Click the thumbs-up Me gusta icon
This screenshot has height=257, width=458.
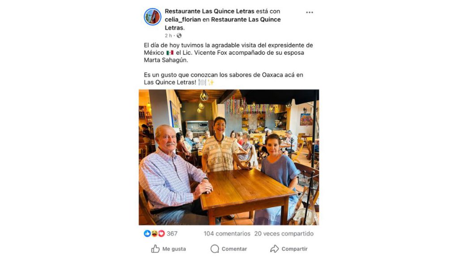click(155, 249)
